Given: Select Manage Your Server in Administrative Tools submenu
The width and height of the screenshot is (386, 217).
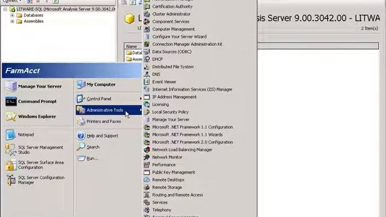Looking at the screenshot, I should (x=171, y=119).
